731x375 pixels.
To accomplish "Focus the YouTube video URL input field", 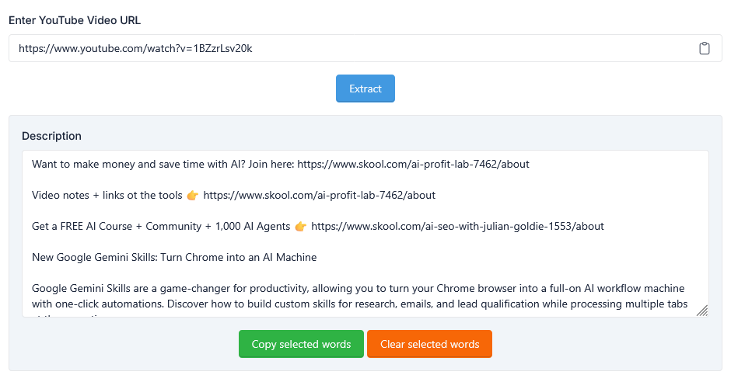I will (x=350, y=48).
